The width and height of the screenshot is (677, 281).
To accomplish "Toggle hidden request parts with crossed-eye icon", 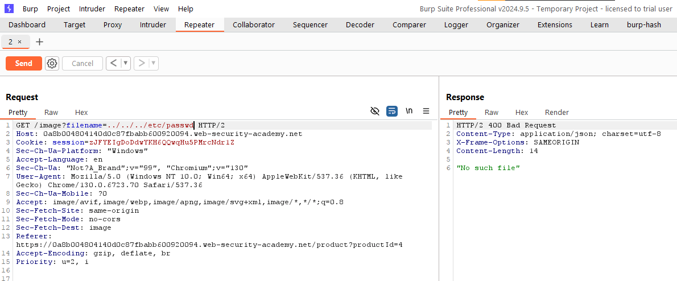I will (x=374, y=111).
